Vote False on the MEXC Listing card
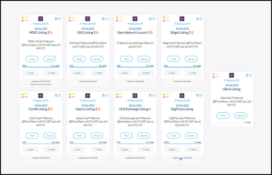The image size is (272, 175). pos(51,73)
